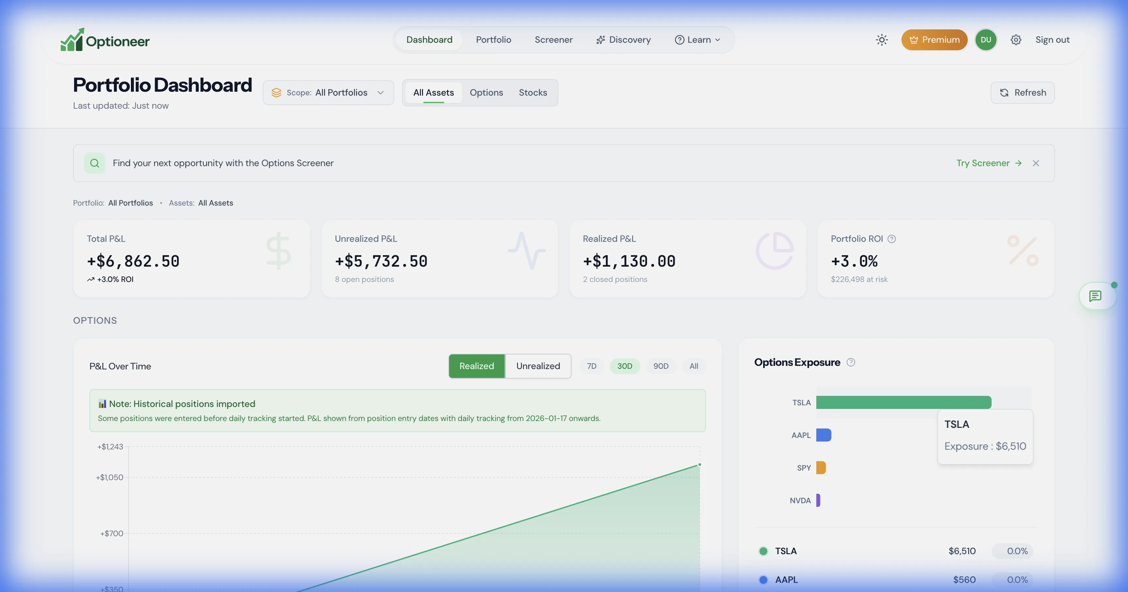The image size is (1128, 592).
Task: Click the Portfolio ROI help icon
Action: click(892, 239)
